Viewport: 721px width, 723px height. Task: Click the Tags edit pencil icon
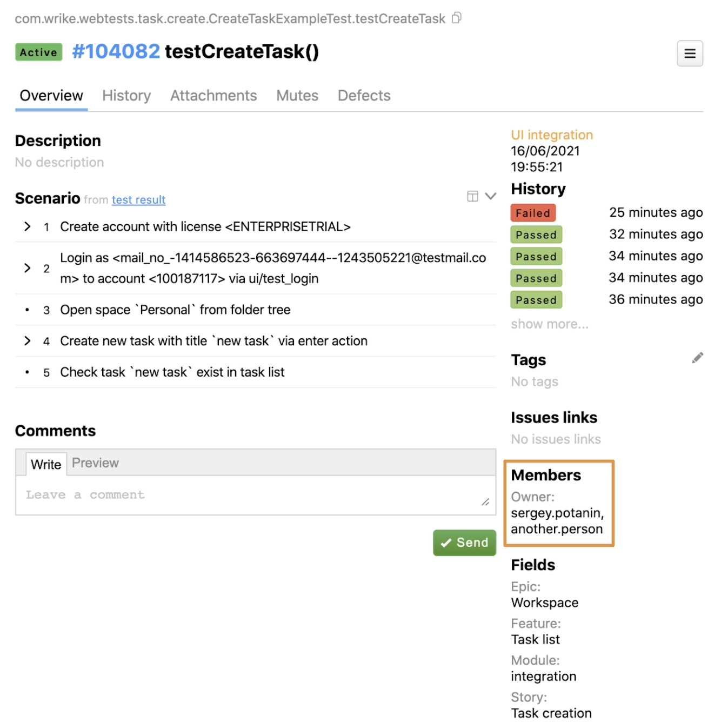tap(697, 358)
